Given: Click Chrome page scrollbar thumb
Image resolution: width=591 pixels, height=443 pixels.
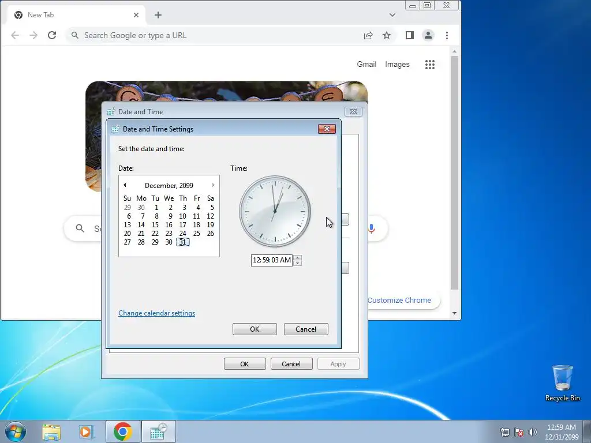Looking at the screenshot, I should click(x=455, y=172).
